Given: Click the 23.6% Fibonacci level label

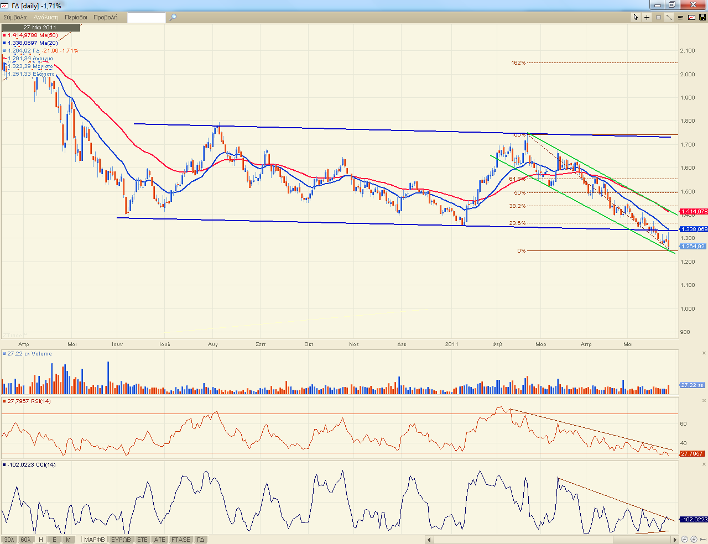Looking at the screenshot, I should [517, 223].
